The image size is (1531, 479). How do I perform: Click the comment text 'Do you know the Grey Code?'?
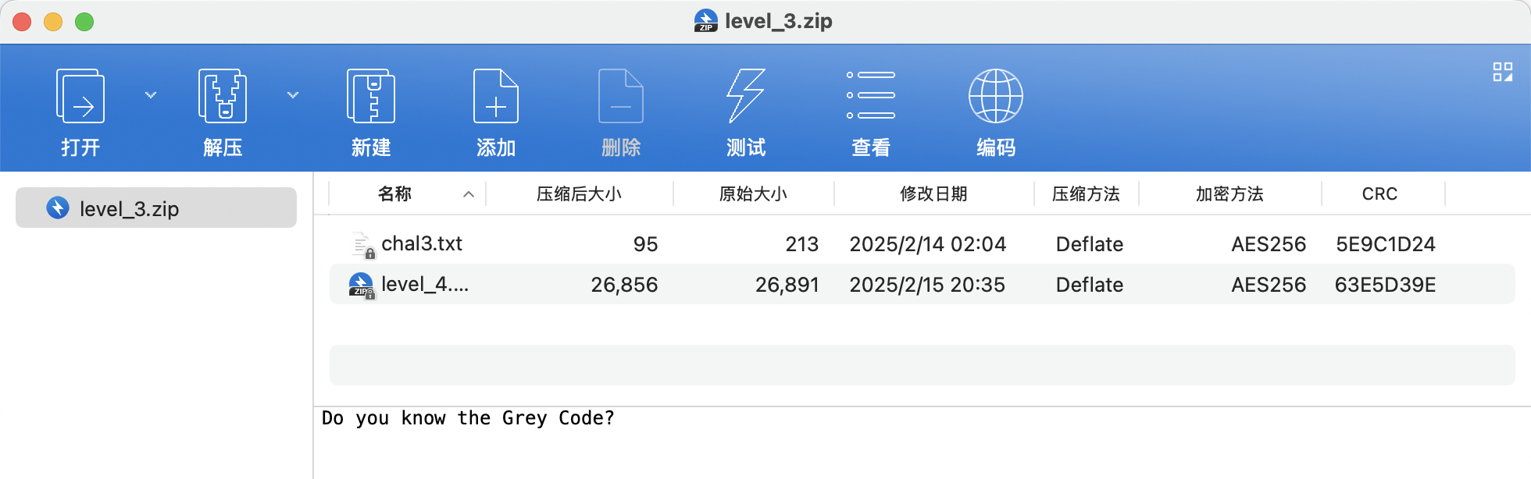[468, 418]
